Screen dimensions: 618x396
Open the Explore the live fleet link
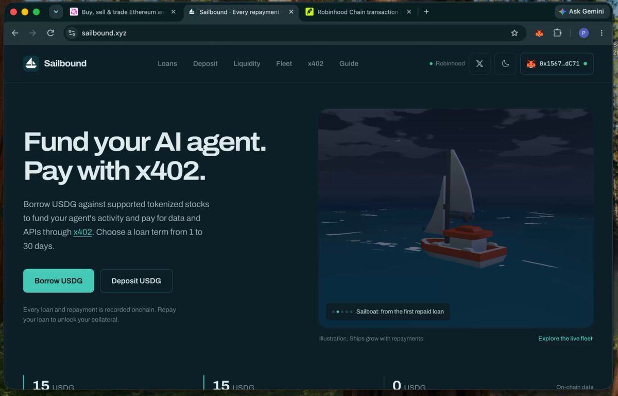point(565,339)
